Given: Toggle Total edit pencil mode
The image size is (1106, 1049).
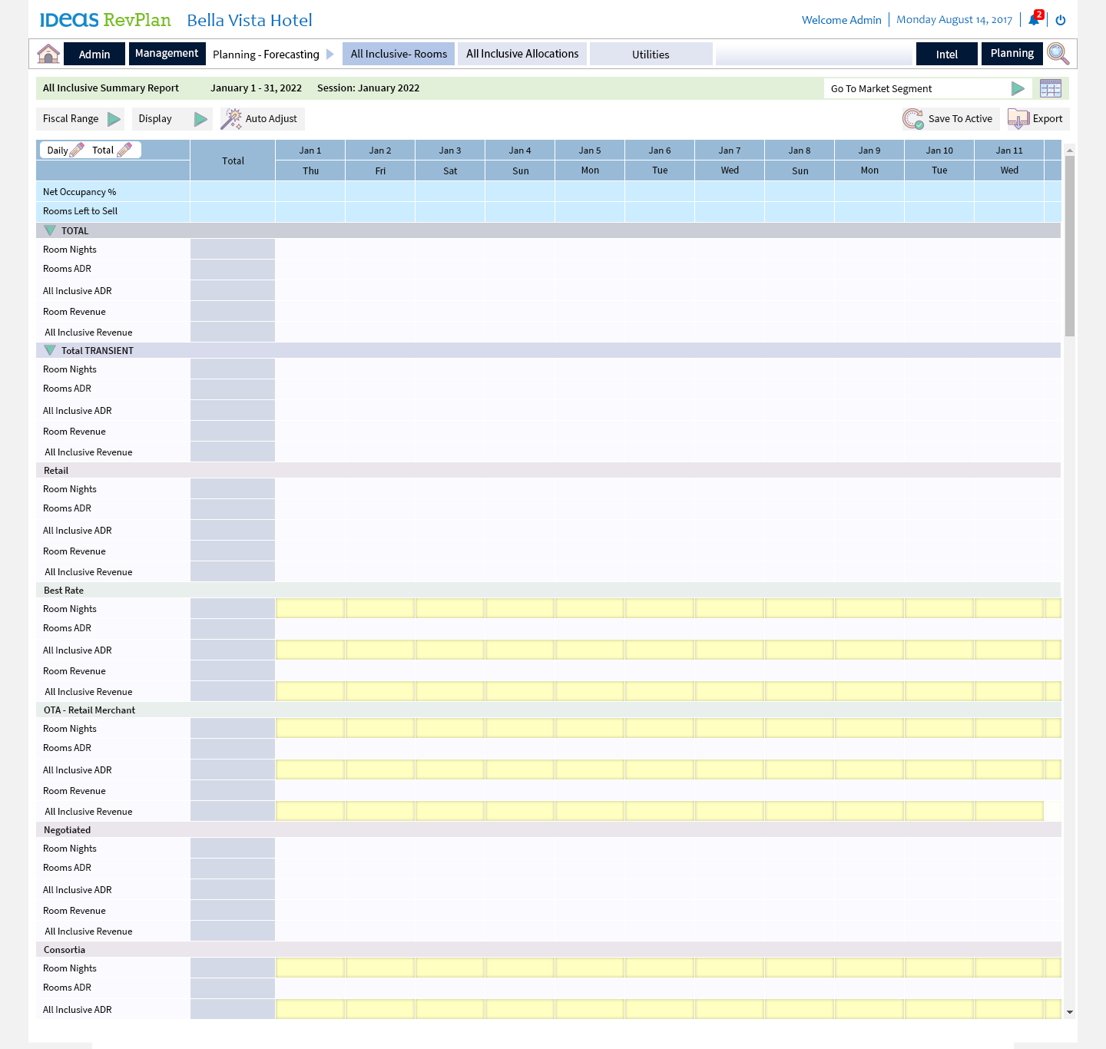Looking at the screenshot, I should click(124, 151).
